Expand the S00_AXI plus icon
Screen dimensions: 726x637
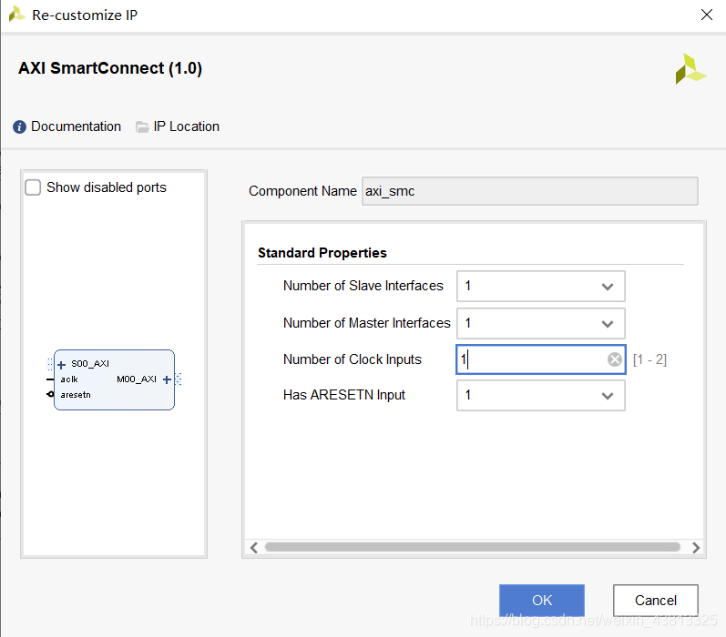62,365
